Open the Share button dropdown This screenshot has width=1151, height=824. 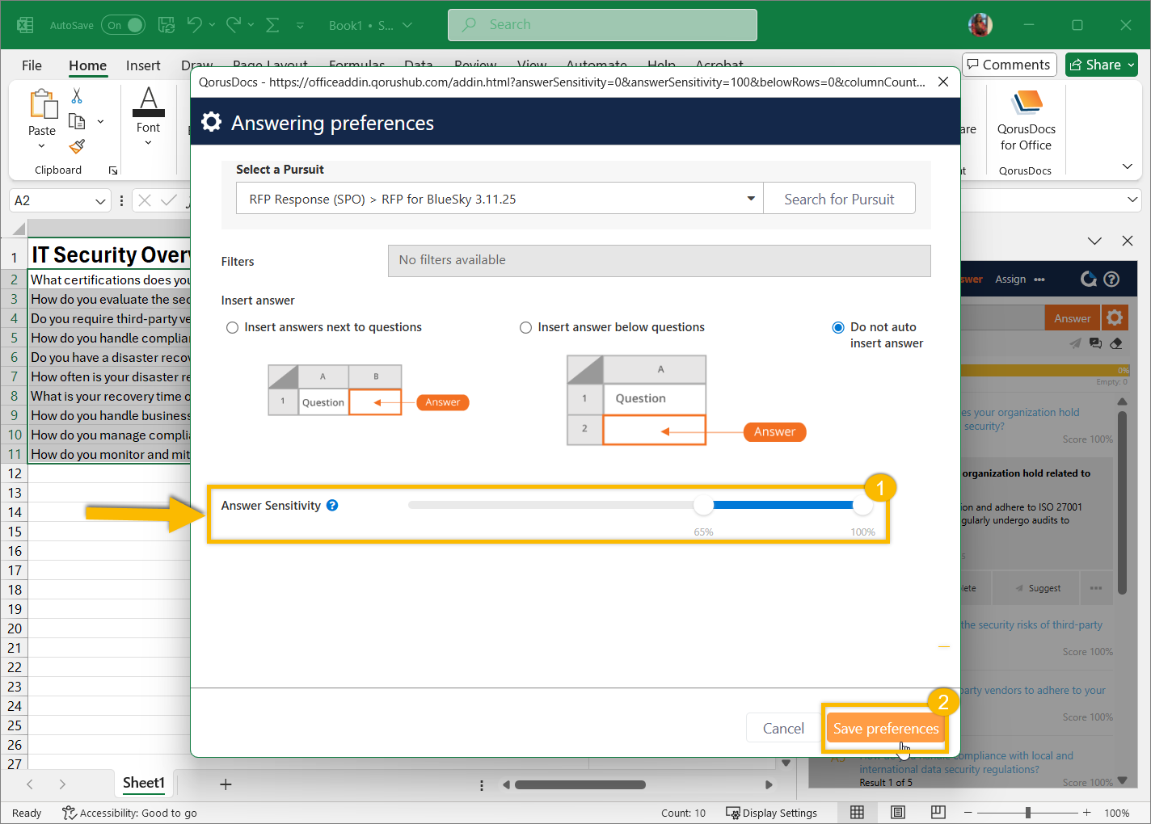coord(1132,65)
